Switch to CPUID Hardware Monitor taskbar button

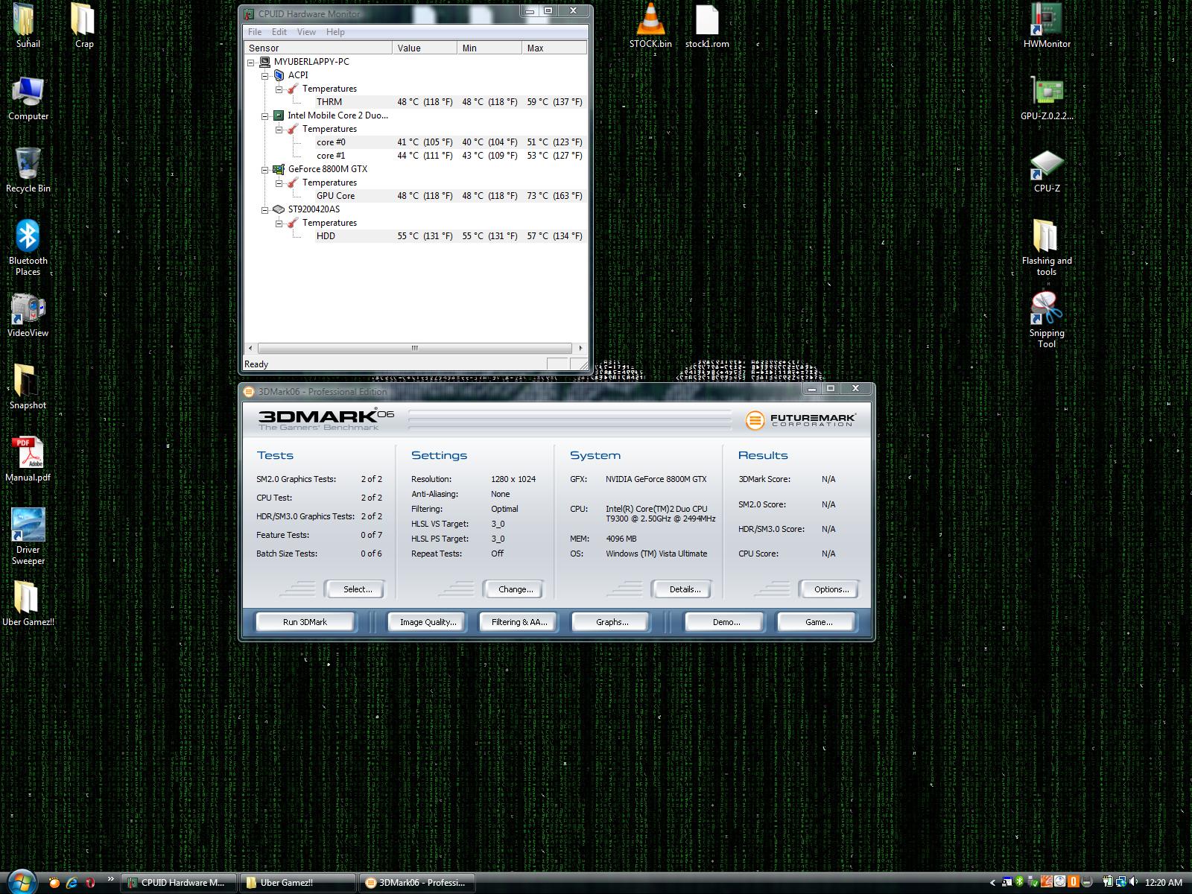pos(179,882)
